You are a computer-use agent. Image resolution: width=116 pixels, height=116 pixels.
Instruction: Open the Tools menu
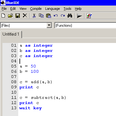tap(67, 9)
